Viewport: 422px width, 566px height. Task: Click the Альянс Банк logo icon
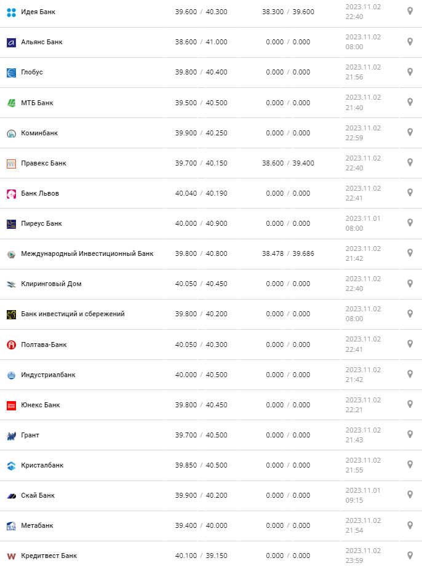(11, 42)
